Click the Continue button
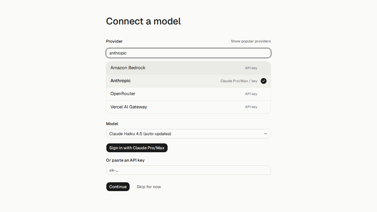The image size is (377, 212). (118, 187)
